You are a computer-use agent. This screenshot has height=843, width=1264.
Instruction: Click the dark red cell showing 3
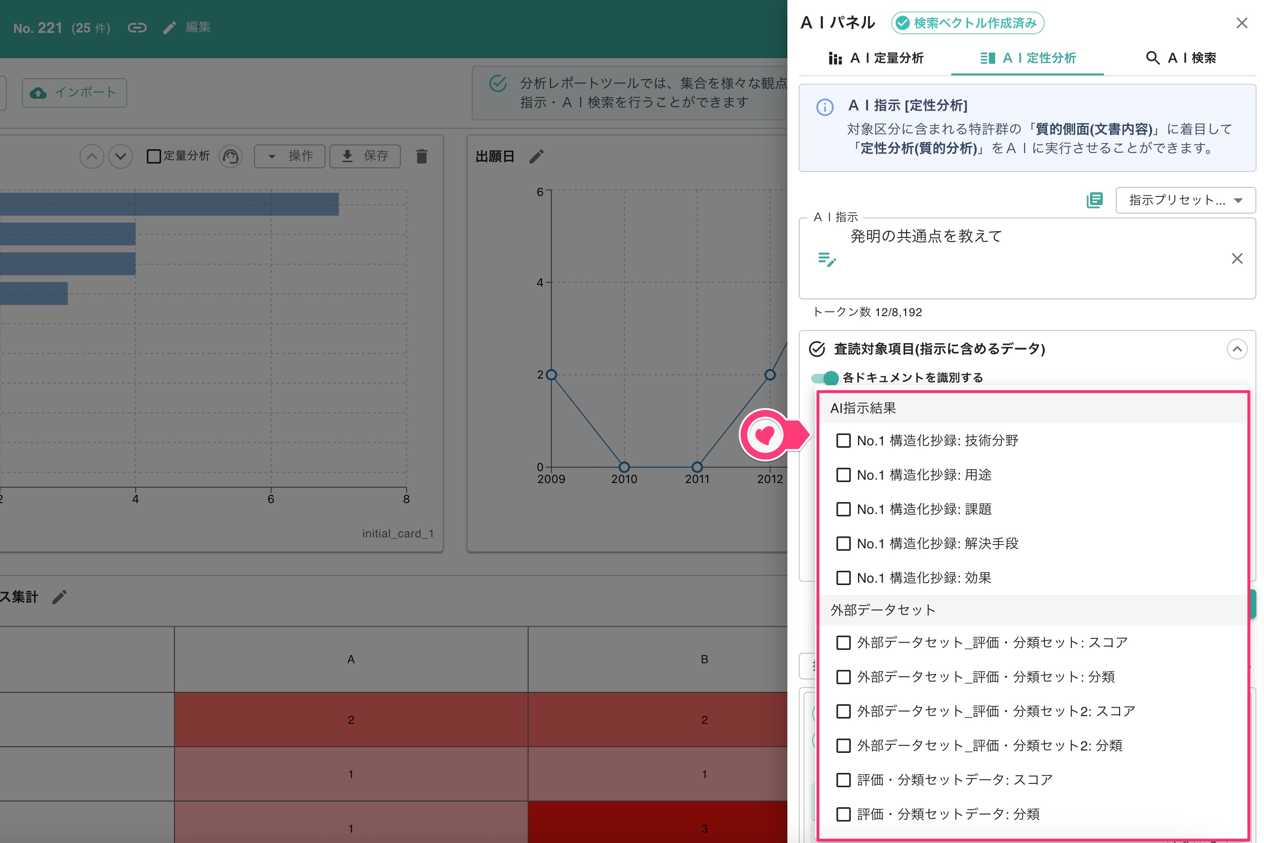tap(658, 822)
